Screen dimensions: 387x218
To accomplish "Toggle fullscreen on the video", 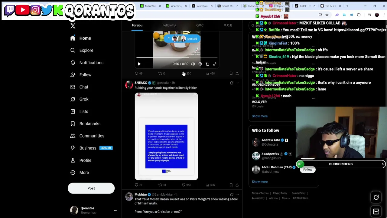I will click(x=215, y=64).
